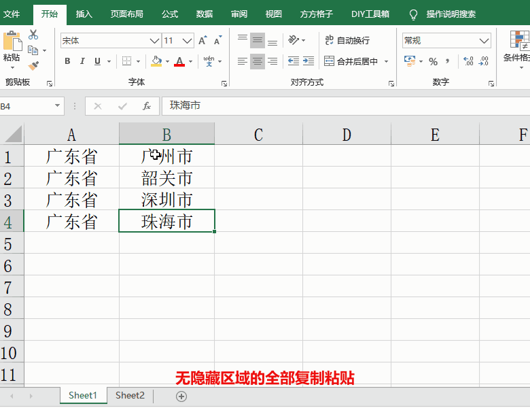Click the Increase Font Size icon
The height and width of the screenshot is (408, 530).
tap(203, 41)
